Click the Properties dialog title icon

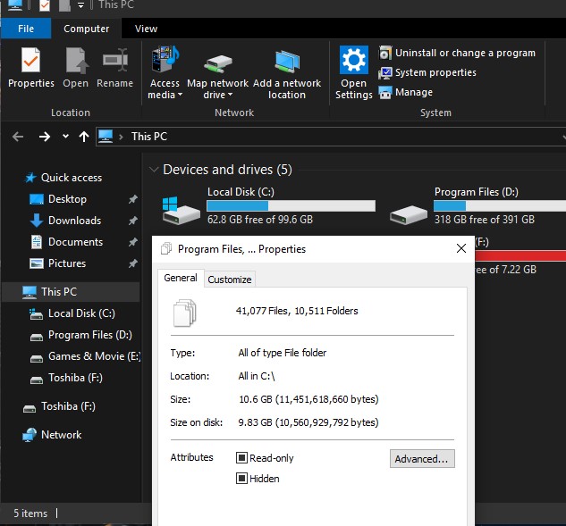pyautogui.click(x=166, y=248)
